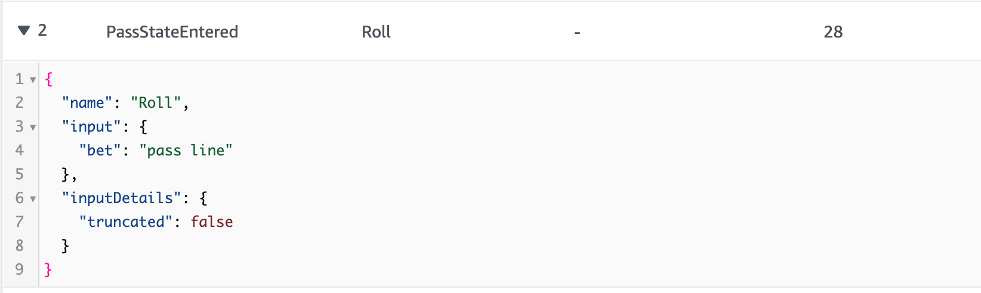This screenshot has height=293, width=981.
Task: Click the closing pink brace on line 9
Action: [49, 270]
